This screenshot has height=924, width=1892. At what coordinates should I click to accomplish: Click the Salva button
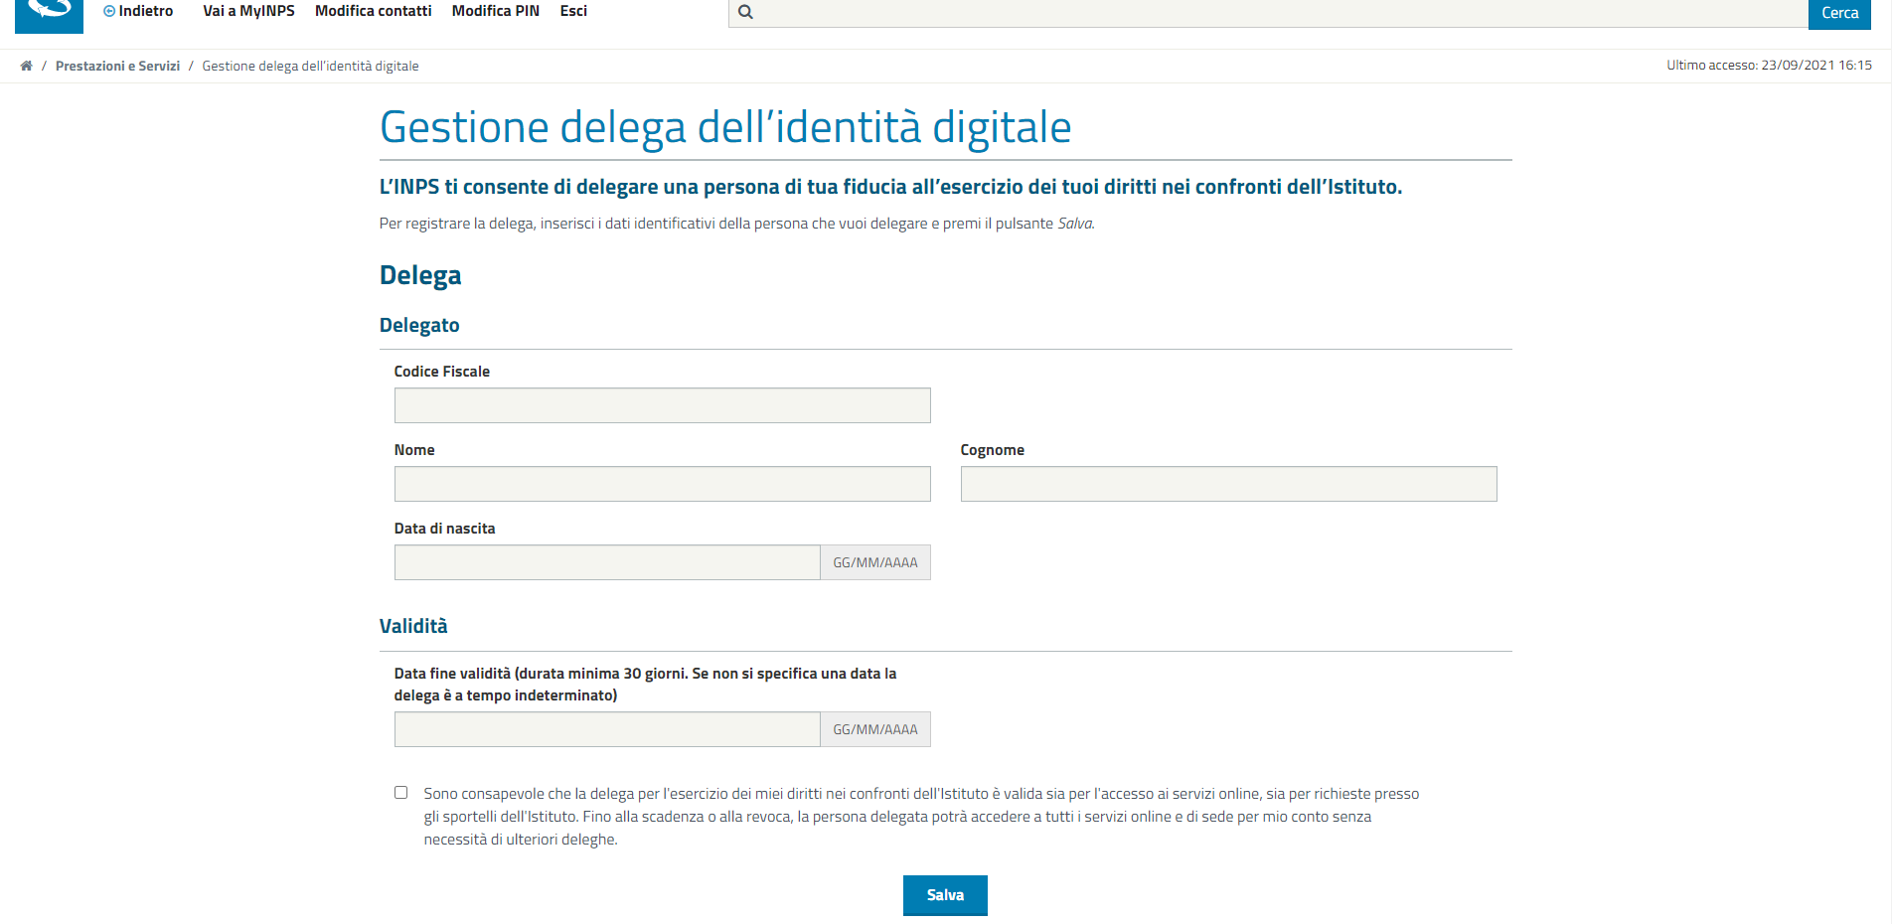pos(945,895)
